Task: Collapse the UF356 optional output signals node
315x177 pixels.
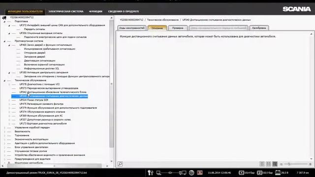Action: tap(9, 33)
